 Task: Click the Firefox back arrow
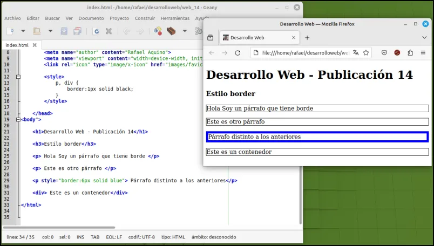point(212,53)
